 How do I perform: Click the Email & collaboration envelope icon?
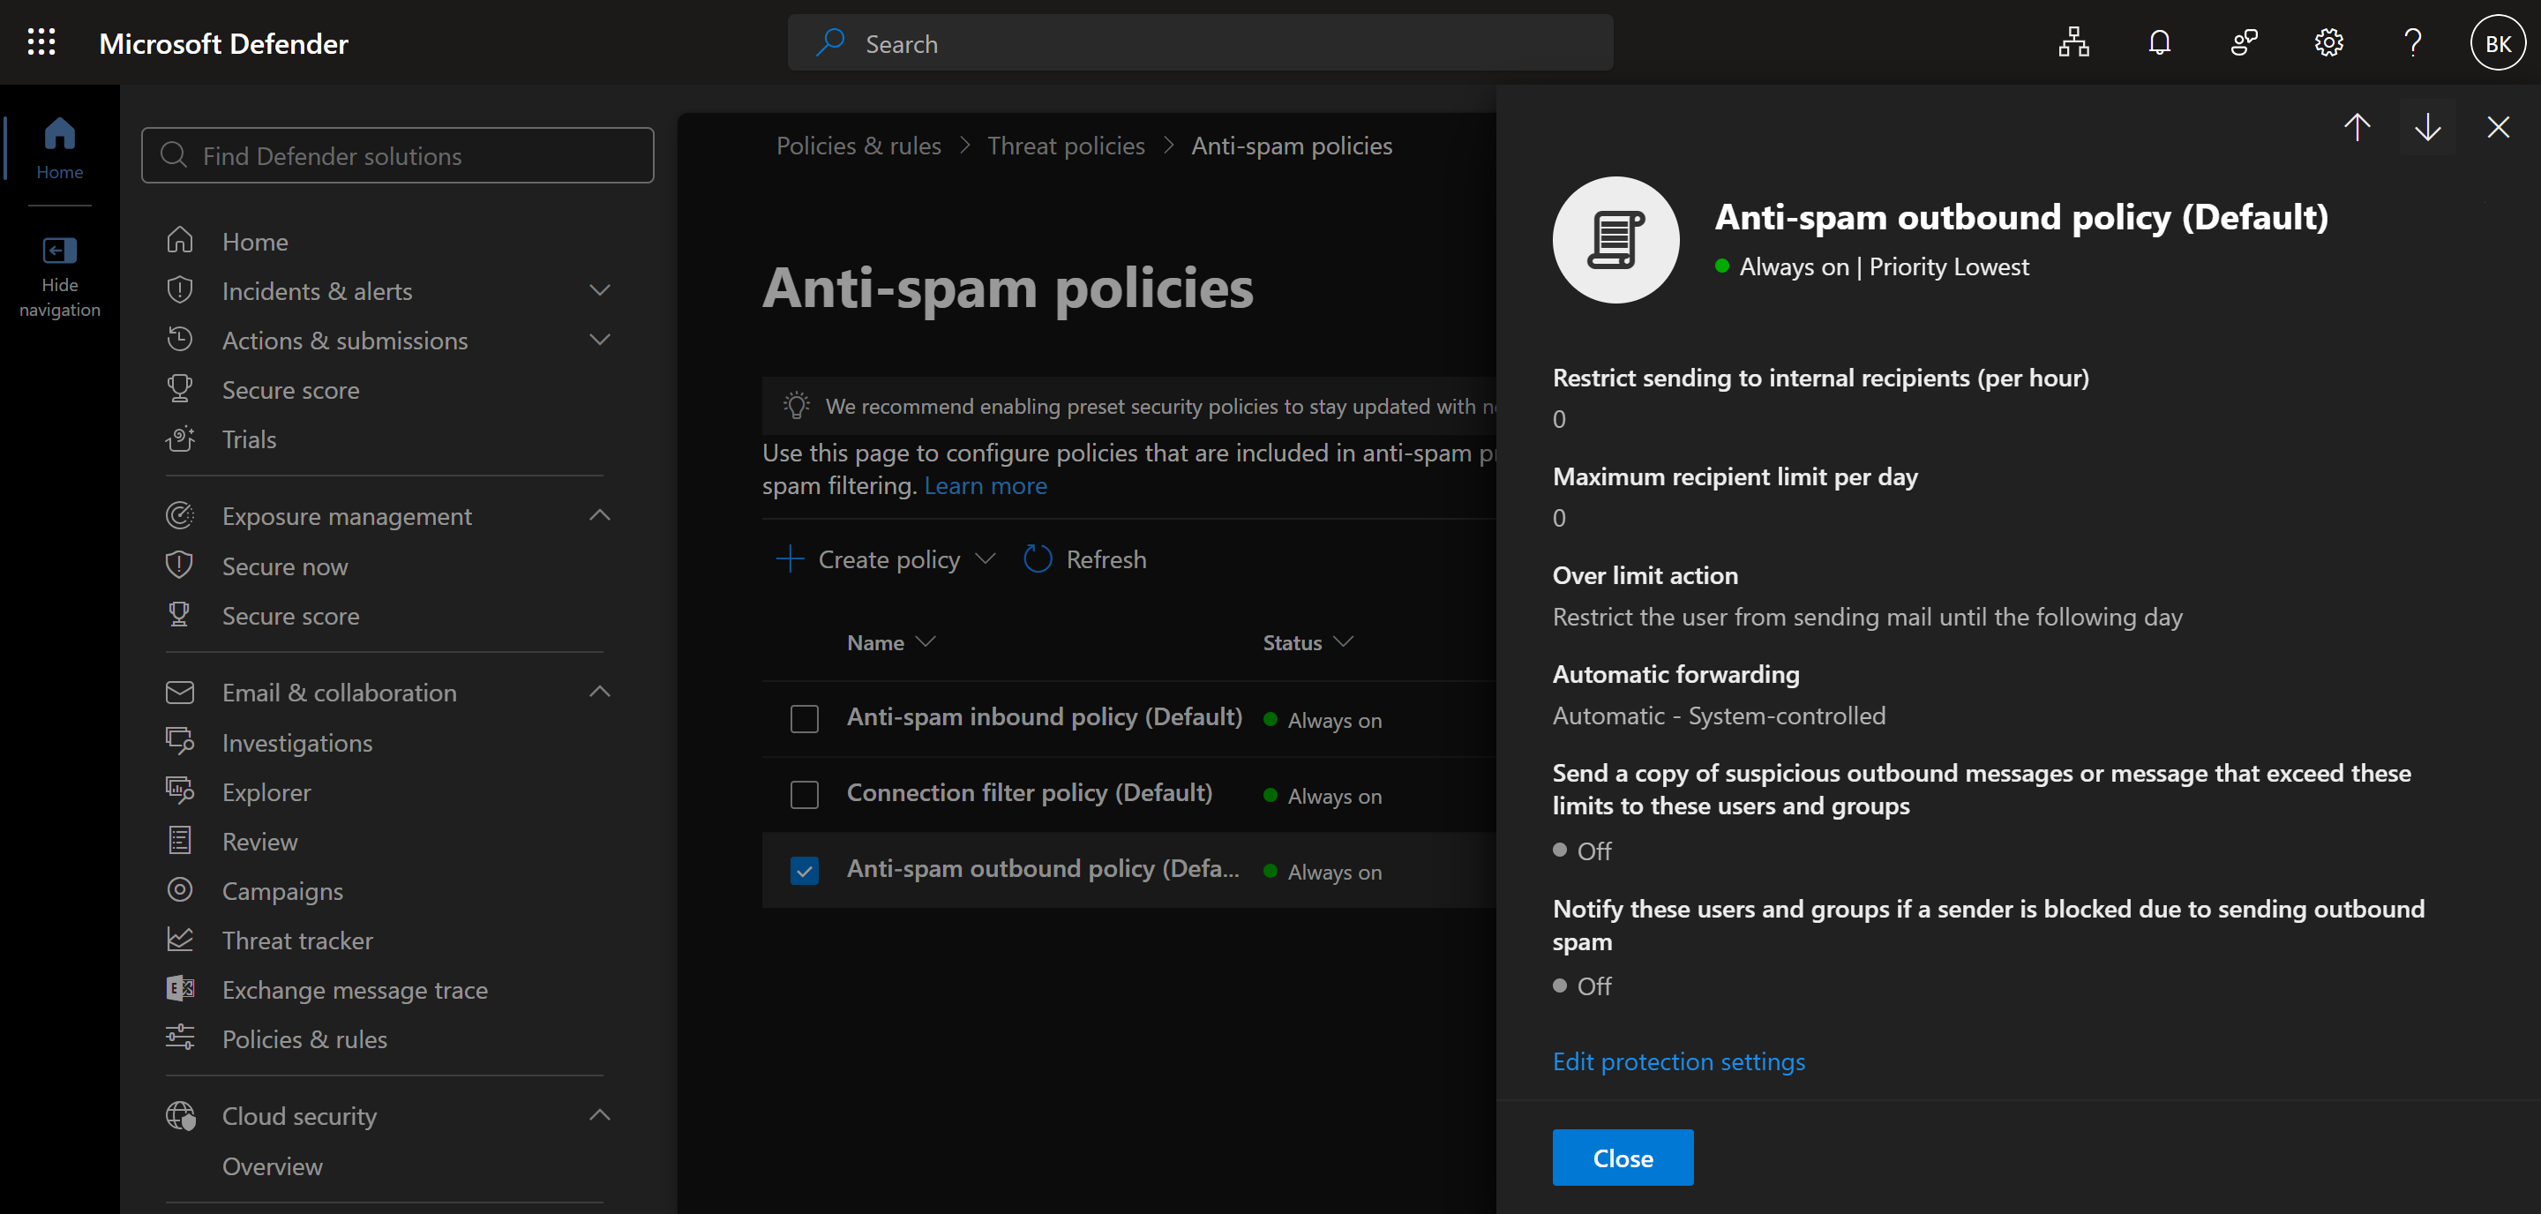[x=179, y=692]
